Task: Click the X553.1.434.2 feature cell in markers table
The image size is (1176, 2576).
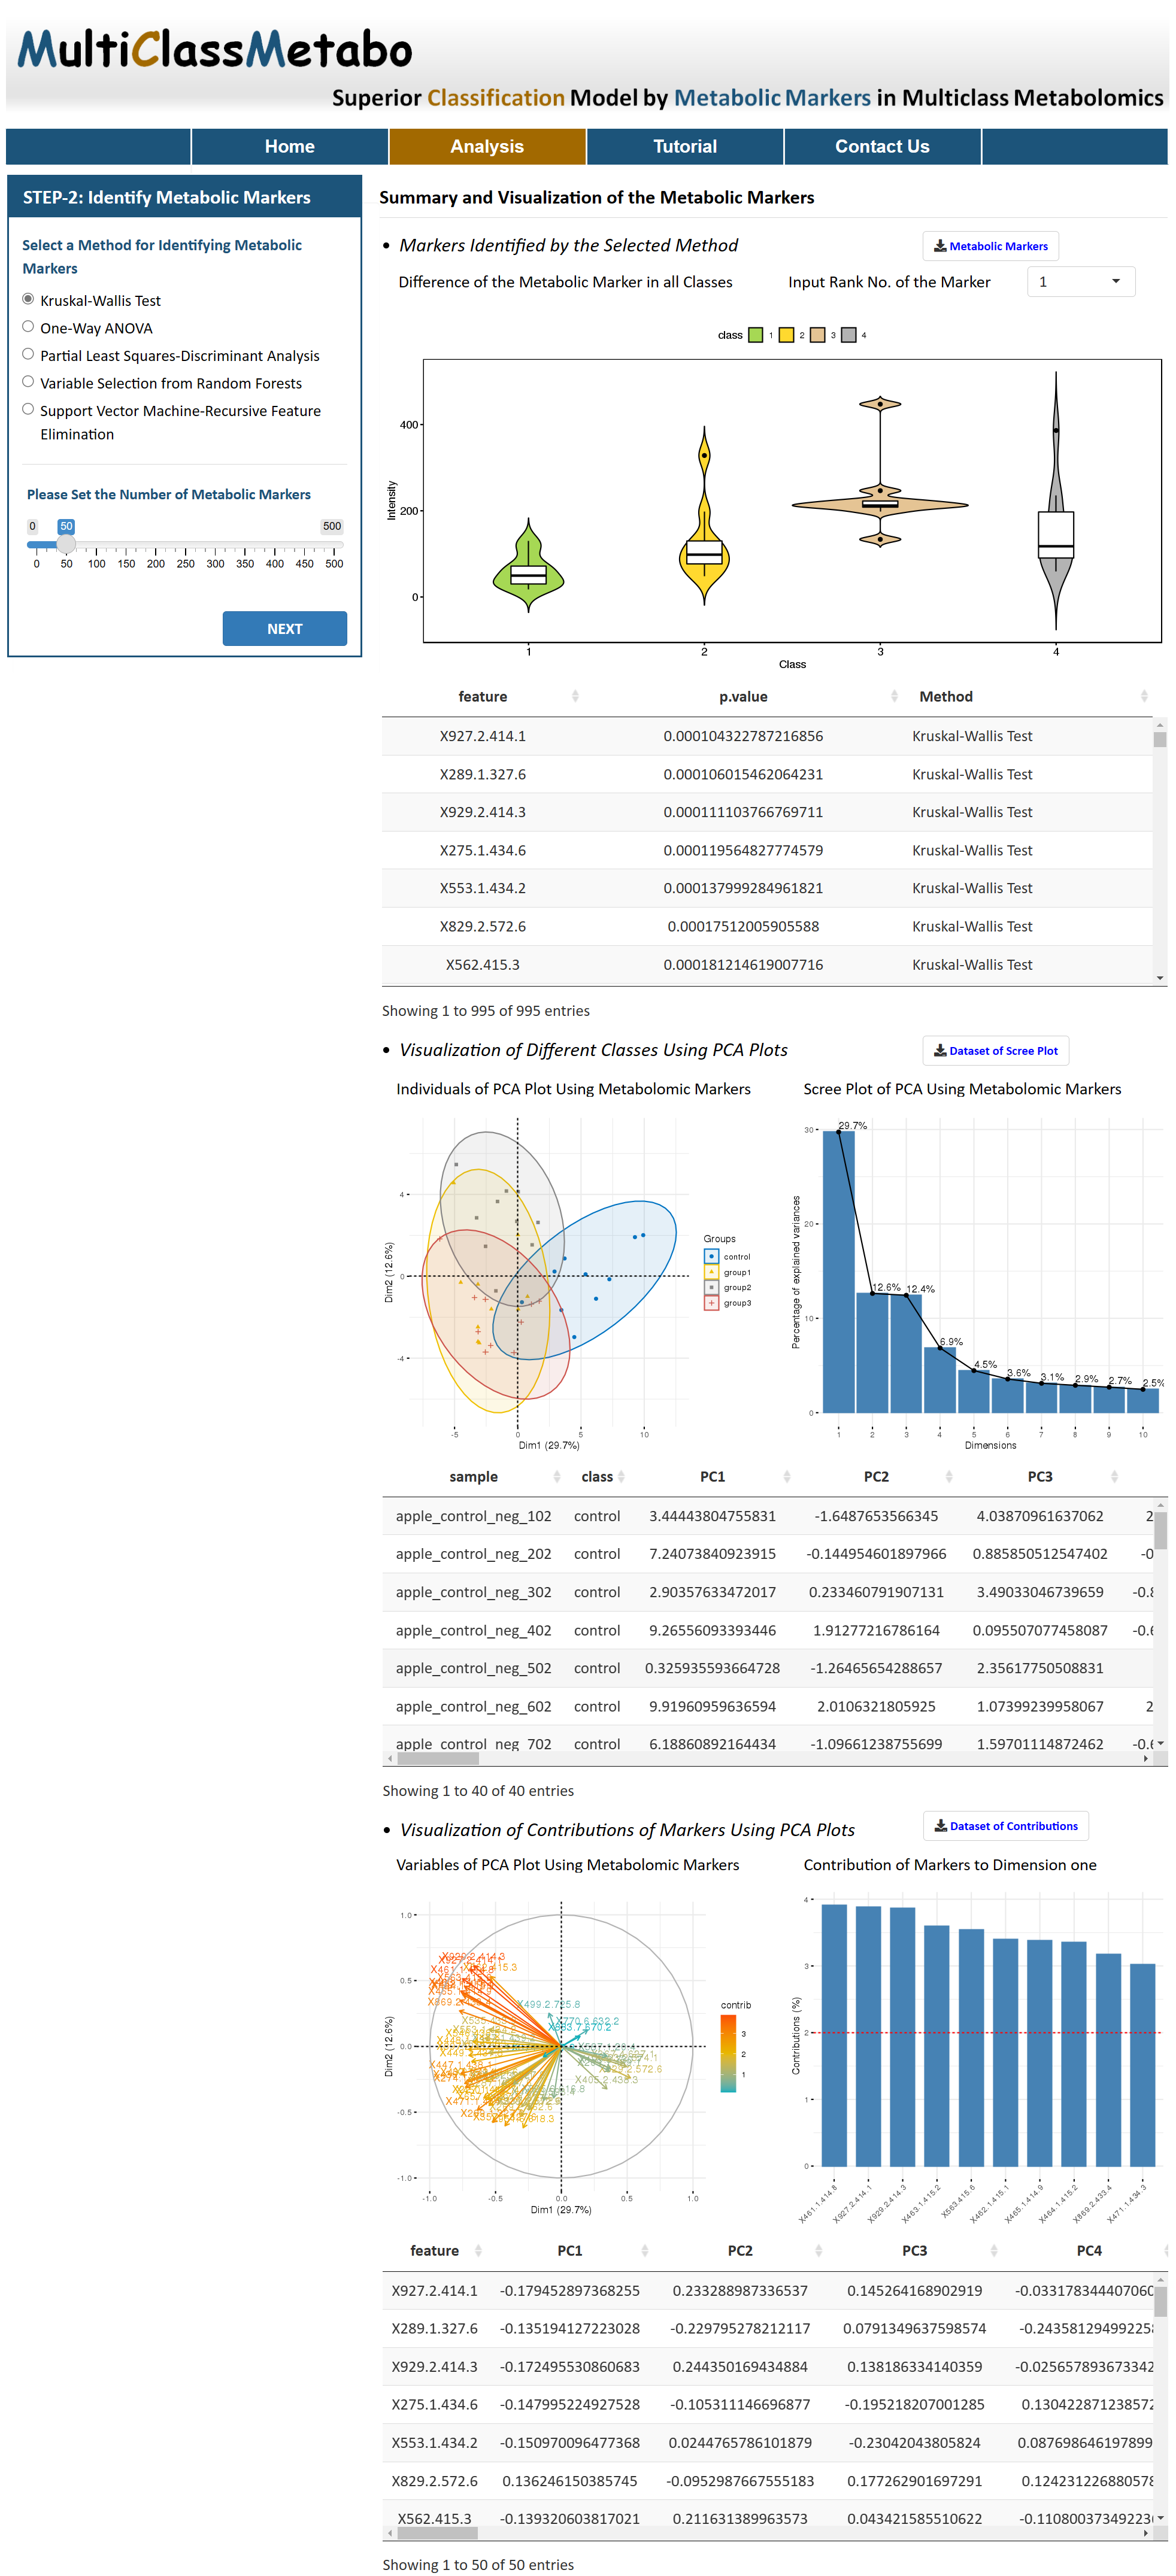Action: pos(483,888)
